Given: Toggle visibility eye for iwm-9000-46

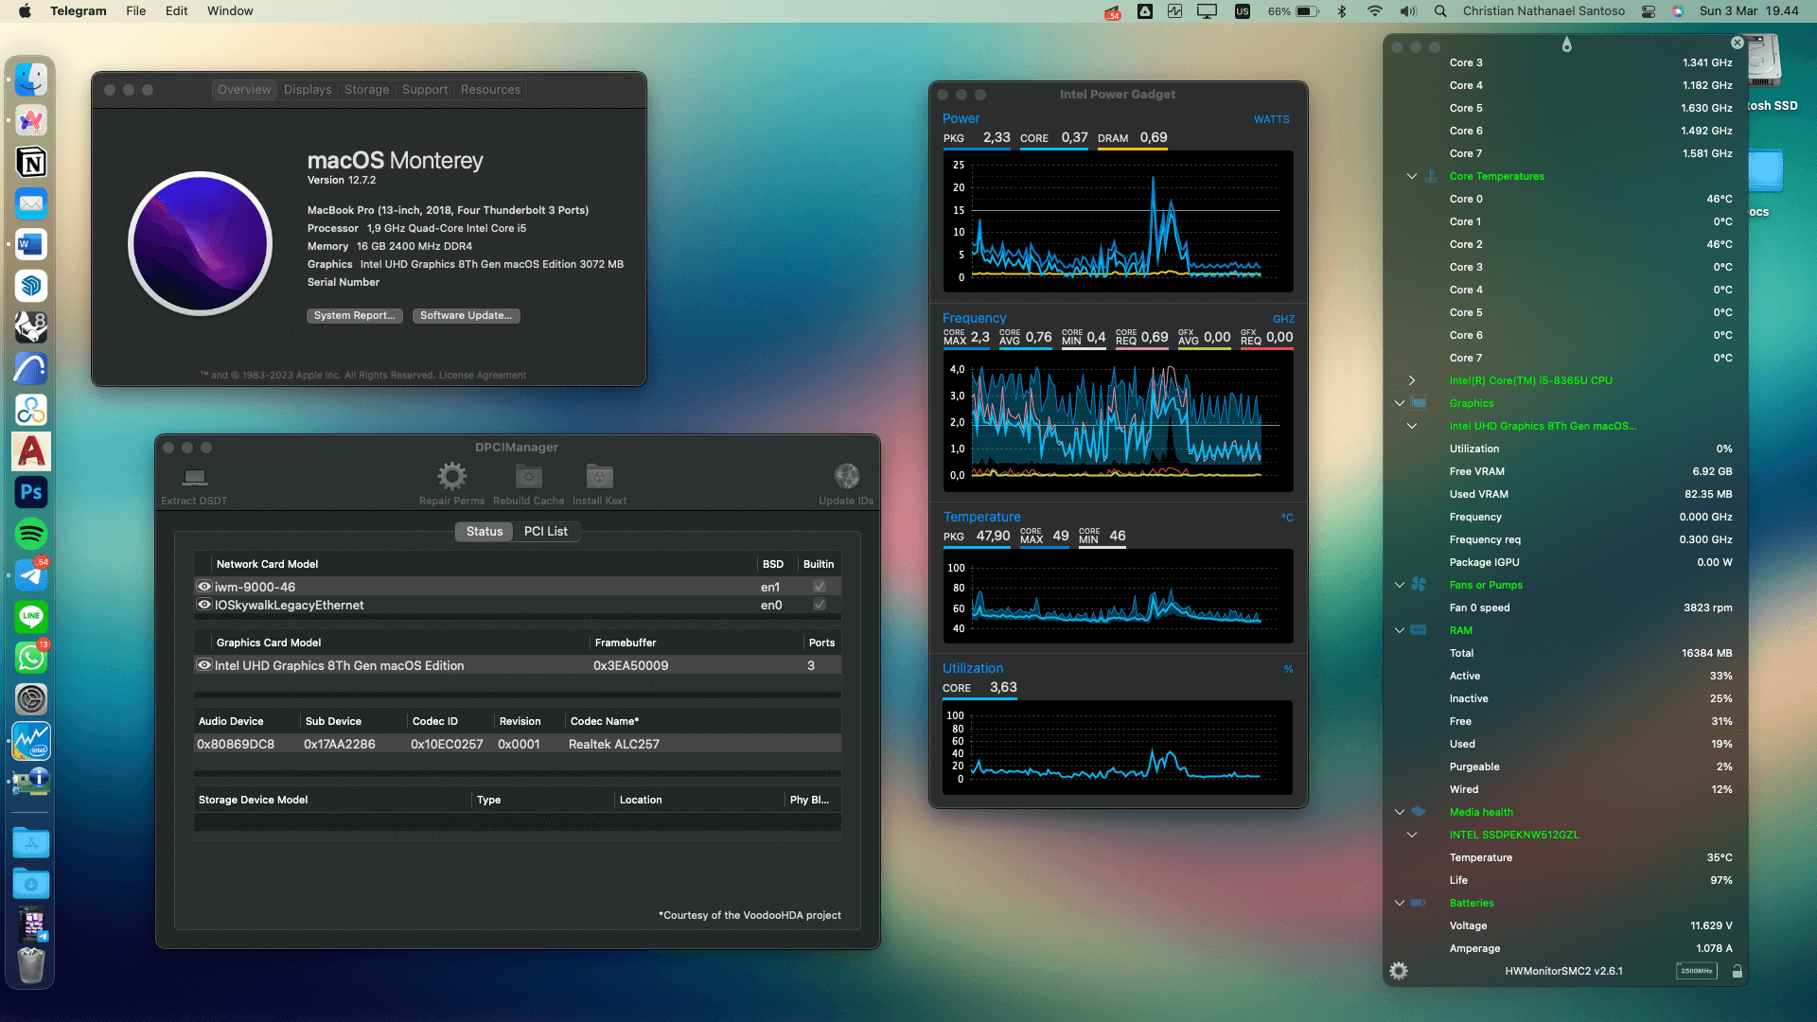Looking at the screenshot, I should pos(203,586).
